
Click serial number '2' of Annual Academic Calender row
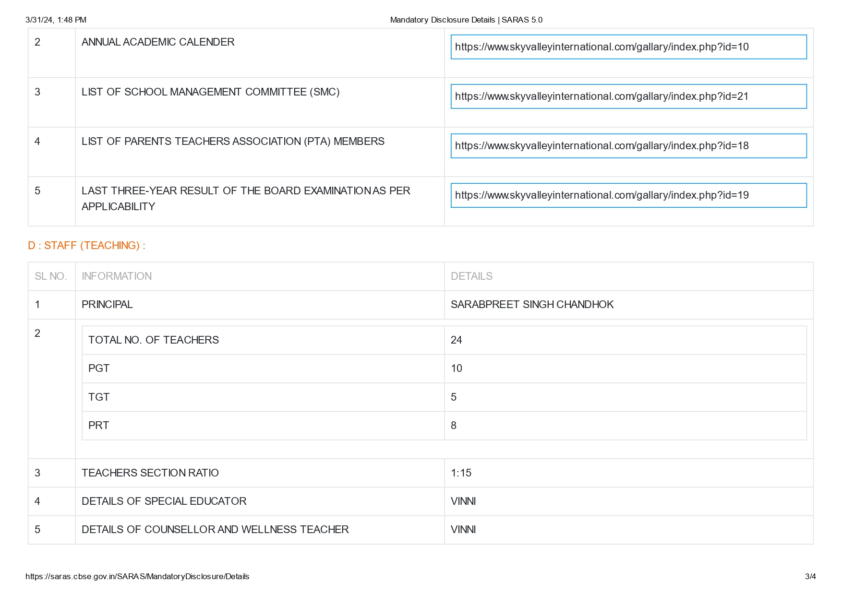(x=37, y=42)
